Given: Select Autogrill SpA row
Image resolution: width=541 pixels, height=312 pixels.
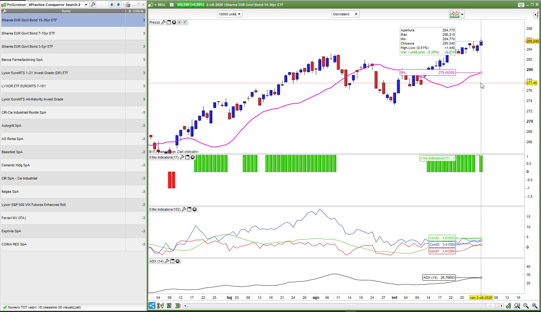Looking at the screenshot, I should coord(73,126).
